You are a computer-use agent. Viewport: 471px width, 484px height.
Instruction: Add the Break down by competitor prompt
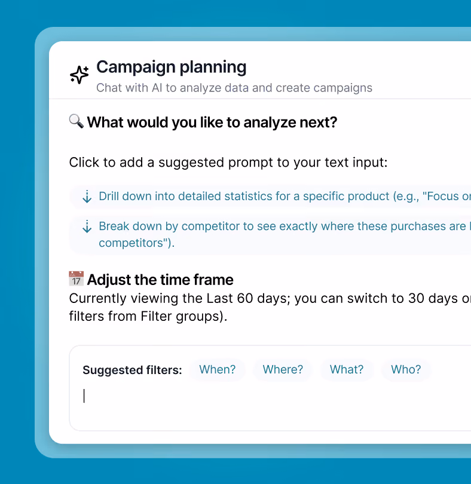pos(270,235)
